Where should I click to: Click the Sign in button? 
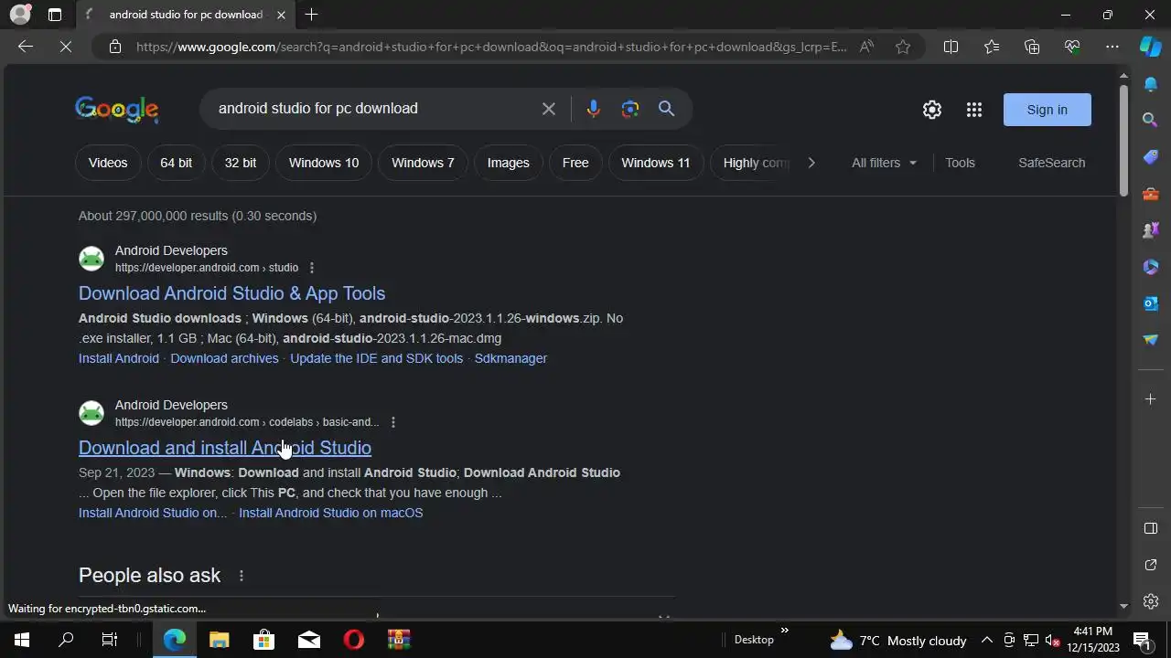[x=1047, y=110]
